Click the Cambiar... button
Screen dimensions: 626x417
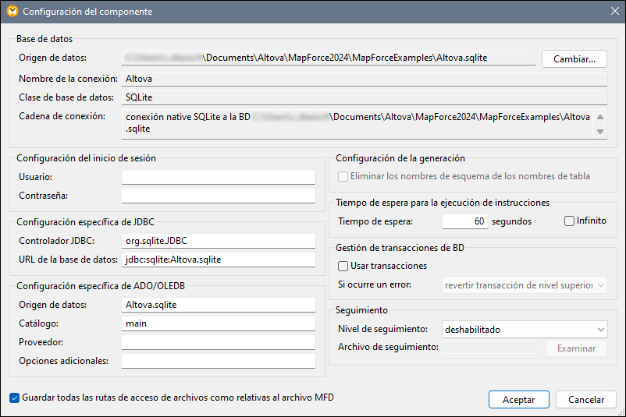coord(574,58)
